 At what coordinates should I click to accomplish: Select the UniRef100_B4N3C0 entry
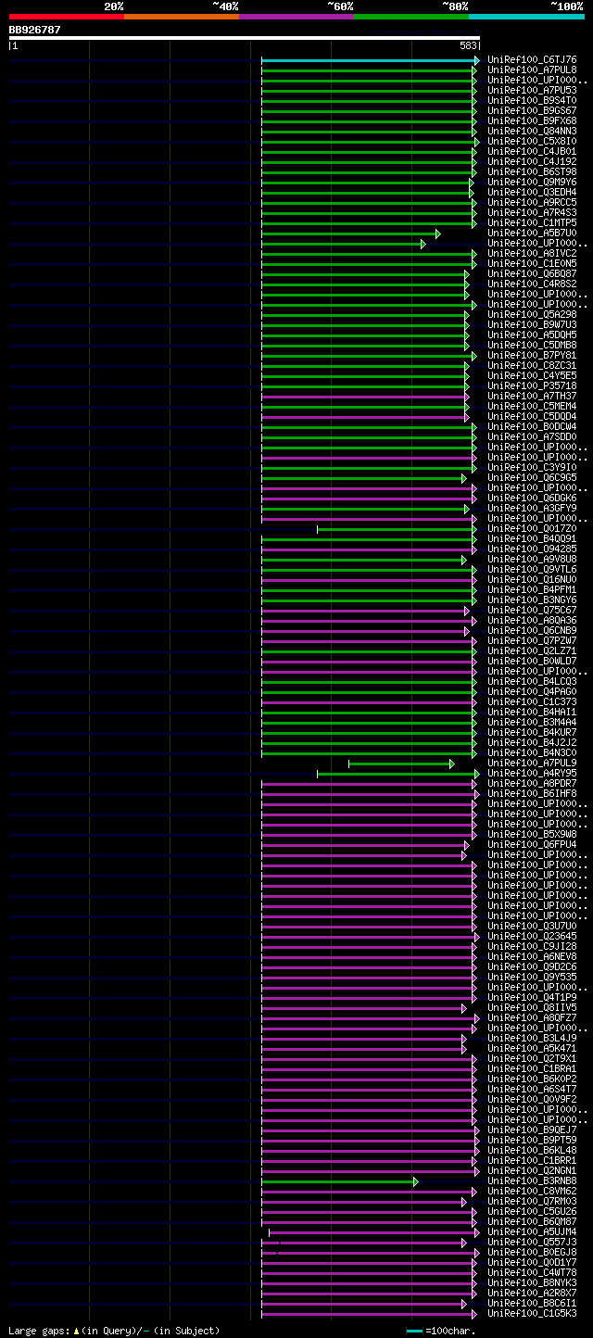click(532, 752)
